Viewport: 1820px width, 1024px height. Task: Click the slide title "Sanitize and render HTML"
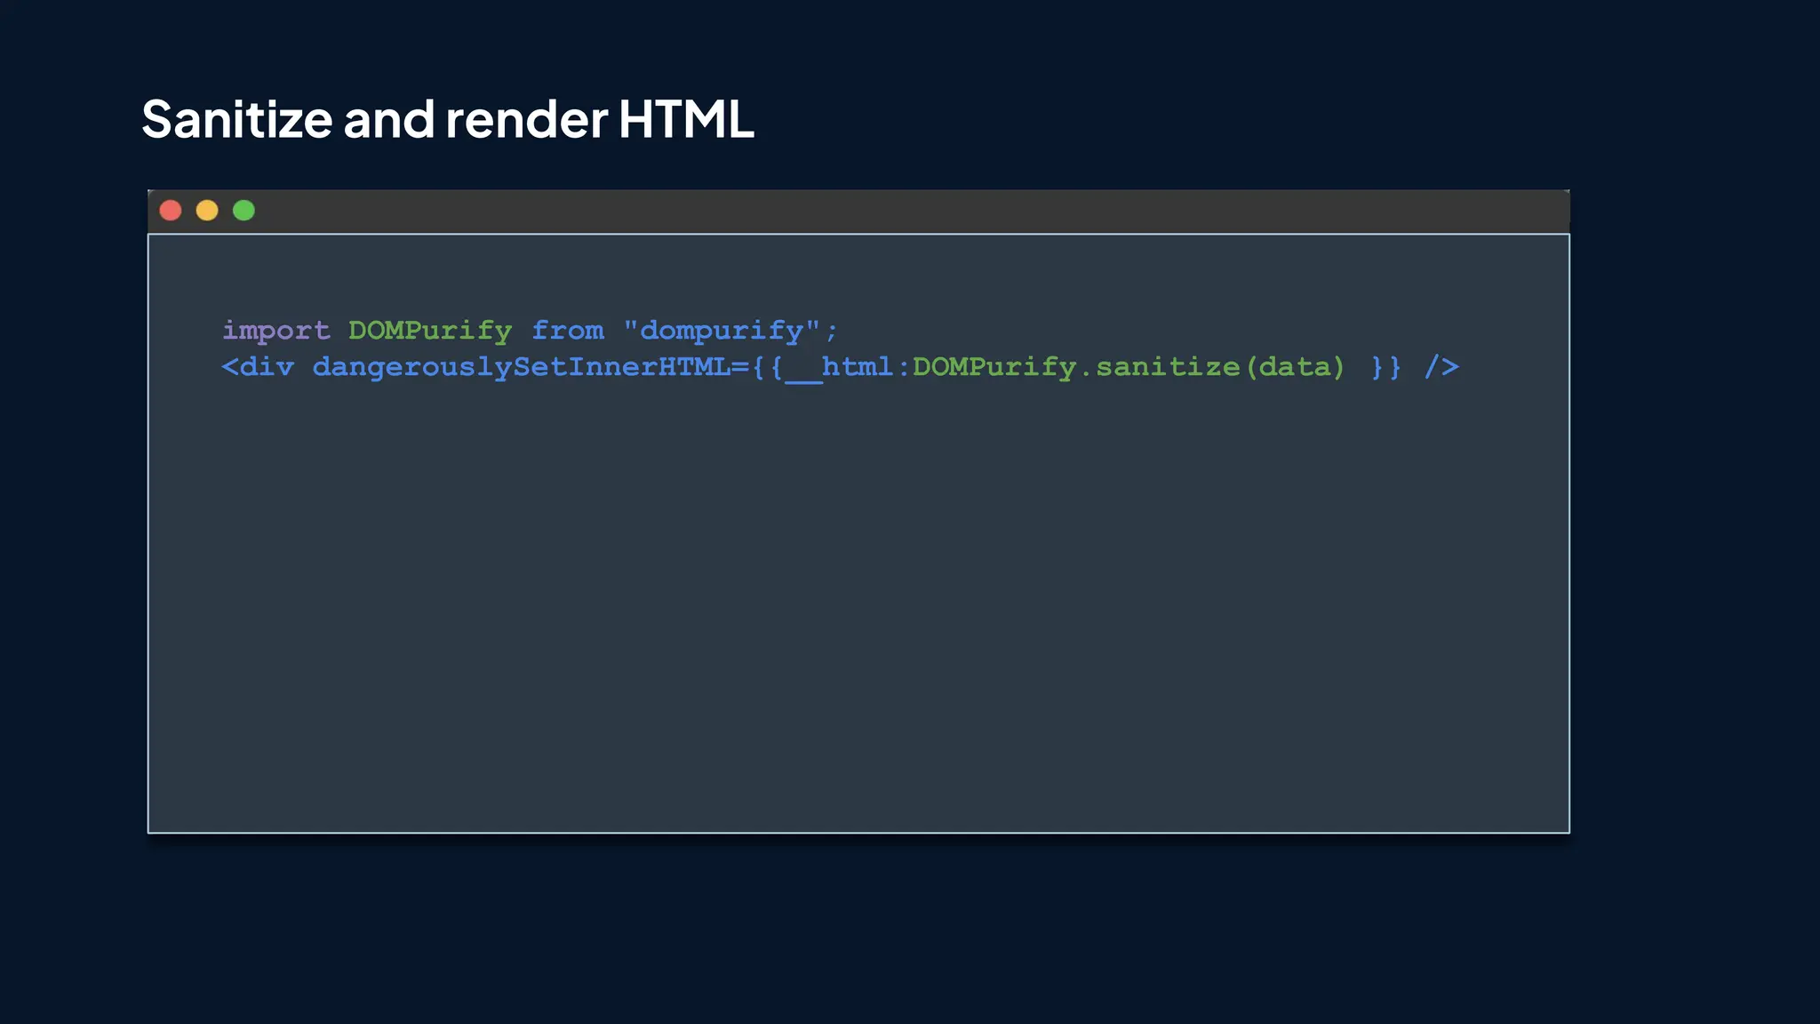(x=448, y=119)
